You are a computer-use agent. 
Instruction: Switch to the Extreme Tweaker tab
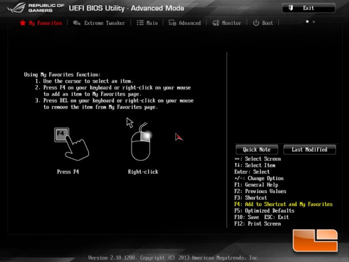point(99,23)
